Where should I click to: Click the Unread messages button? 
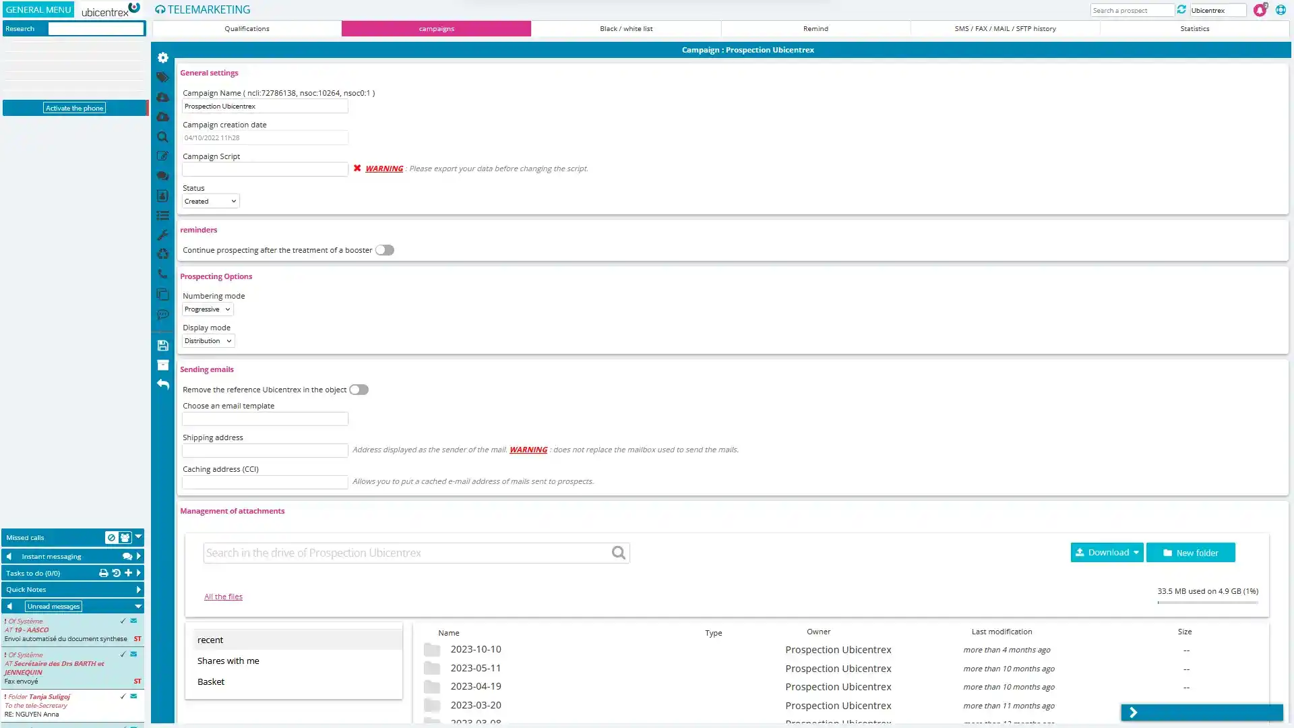point(53,606)
